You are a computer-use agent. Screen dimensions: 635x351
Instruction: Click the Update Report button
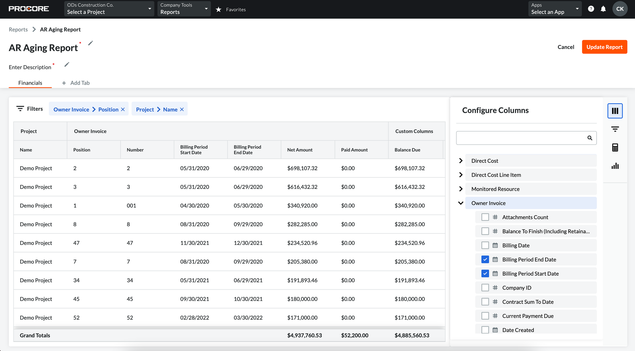click(x=604, y=47)
